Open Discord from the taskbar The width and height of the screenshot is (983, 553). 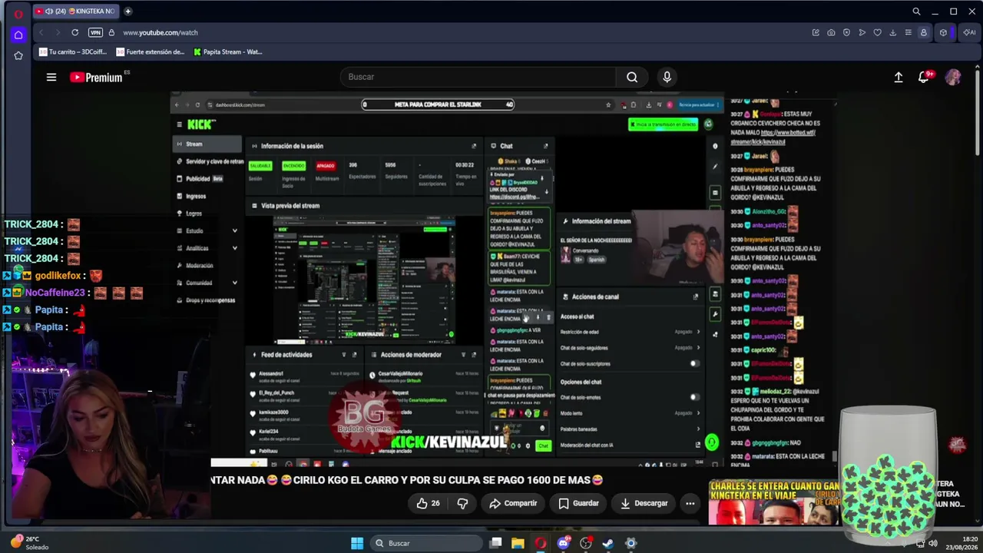[x=564, y=543]
